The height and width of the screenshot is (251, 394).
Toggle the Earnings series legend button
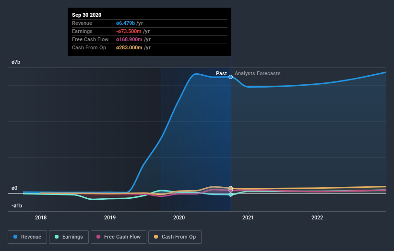[x=69, y=237]
